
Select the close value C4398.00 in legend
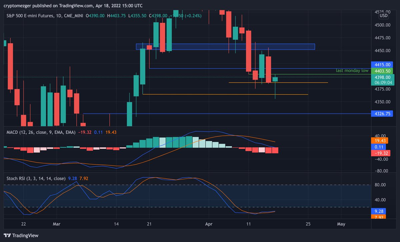(159, 16)
